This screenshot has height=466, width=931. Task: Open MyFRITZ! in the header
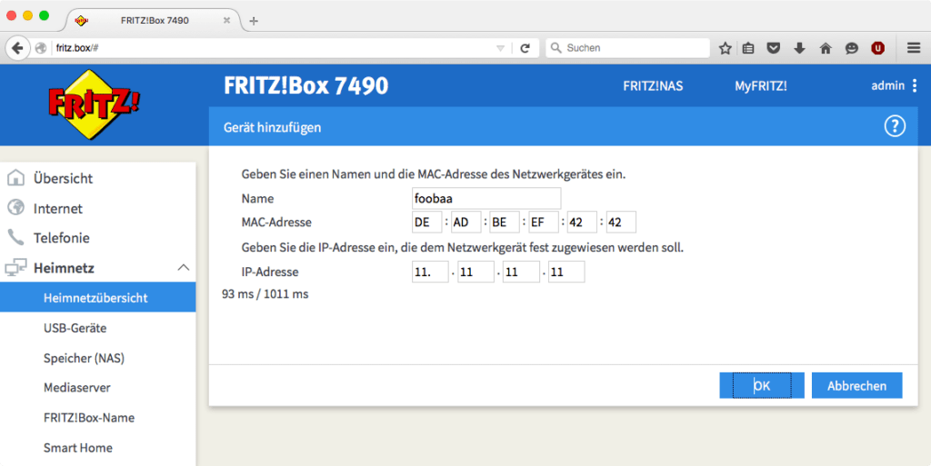761,86
